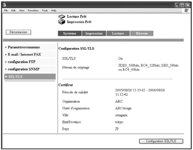The width and height of the screenshot is (193, 150).
Task: Click the Etat/Province value tokyo
Action: (x=119, y=122)
